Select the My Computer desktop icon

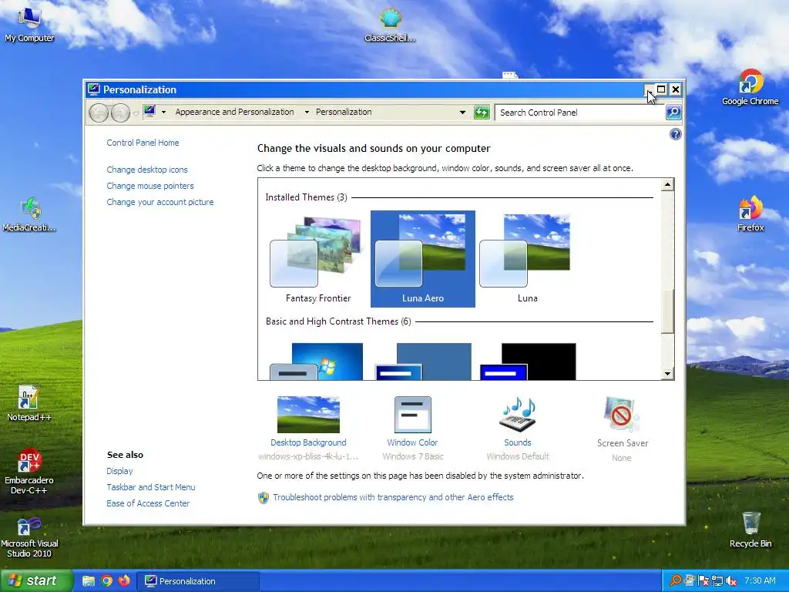pyautogui.click(x=29, y=24)
